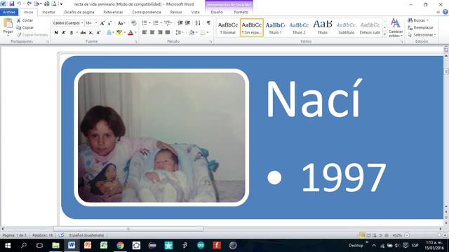449x252 pixels.
Task: Increase paragraph indent
Action: 188,23
